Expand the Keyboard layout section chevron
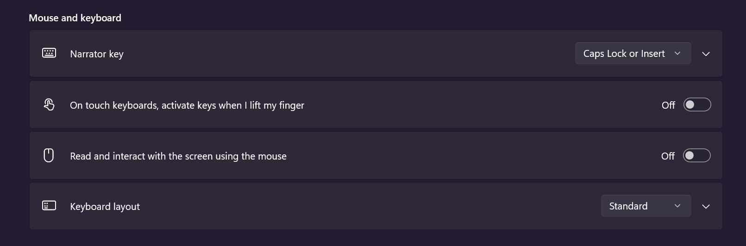 coord(706,206)
